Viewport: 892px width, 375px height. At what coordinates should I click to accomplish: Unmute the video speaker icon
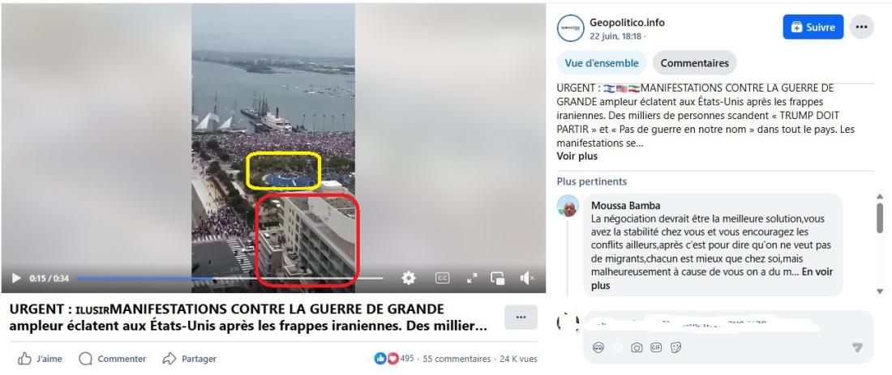527,278
